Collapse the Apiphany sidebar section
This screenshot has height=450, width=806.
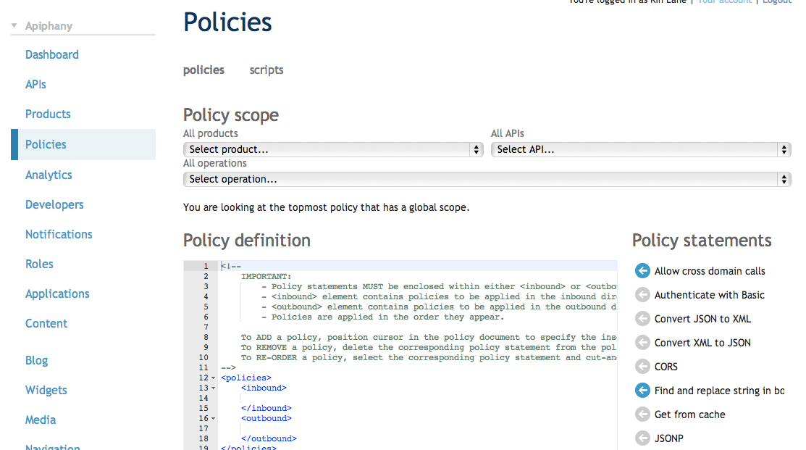click(x=12, y=25)
